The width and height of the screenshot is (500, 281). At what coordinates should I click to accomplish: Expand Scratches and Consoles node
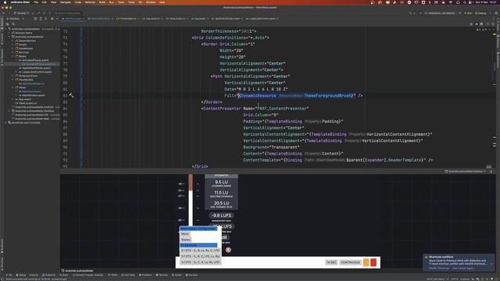tap(6, 123)
